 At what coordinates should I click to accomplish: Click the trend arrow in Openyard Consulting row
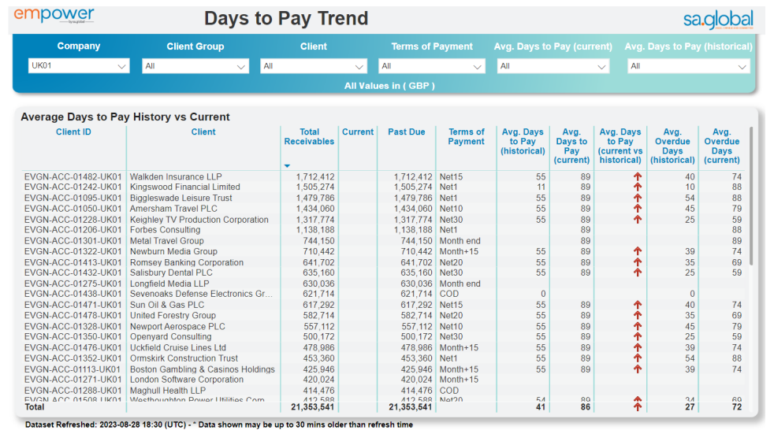(x=638, y=337)
